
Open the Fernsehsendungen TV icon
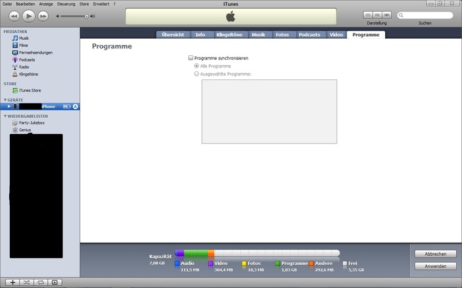click(x=15, y=52)
